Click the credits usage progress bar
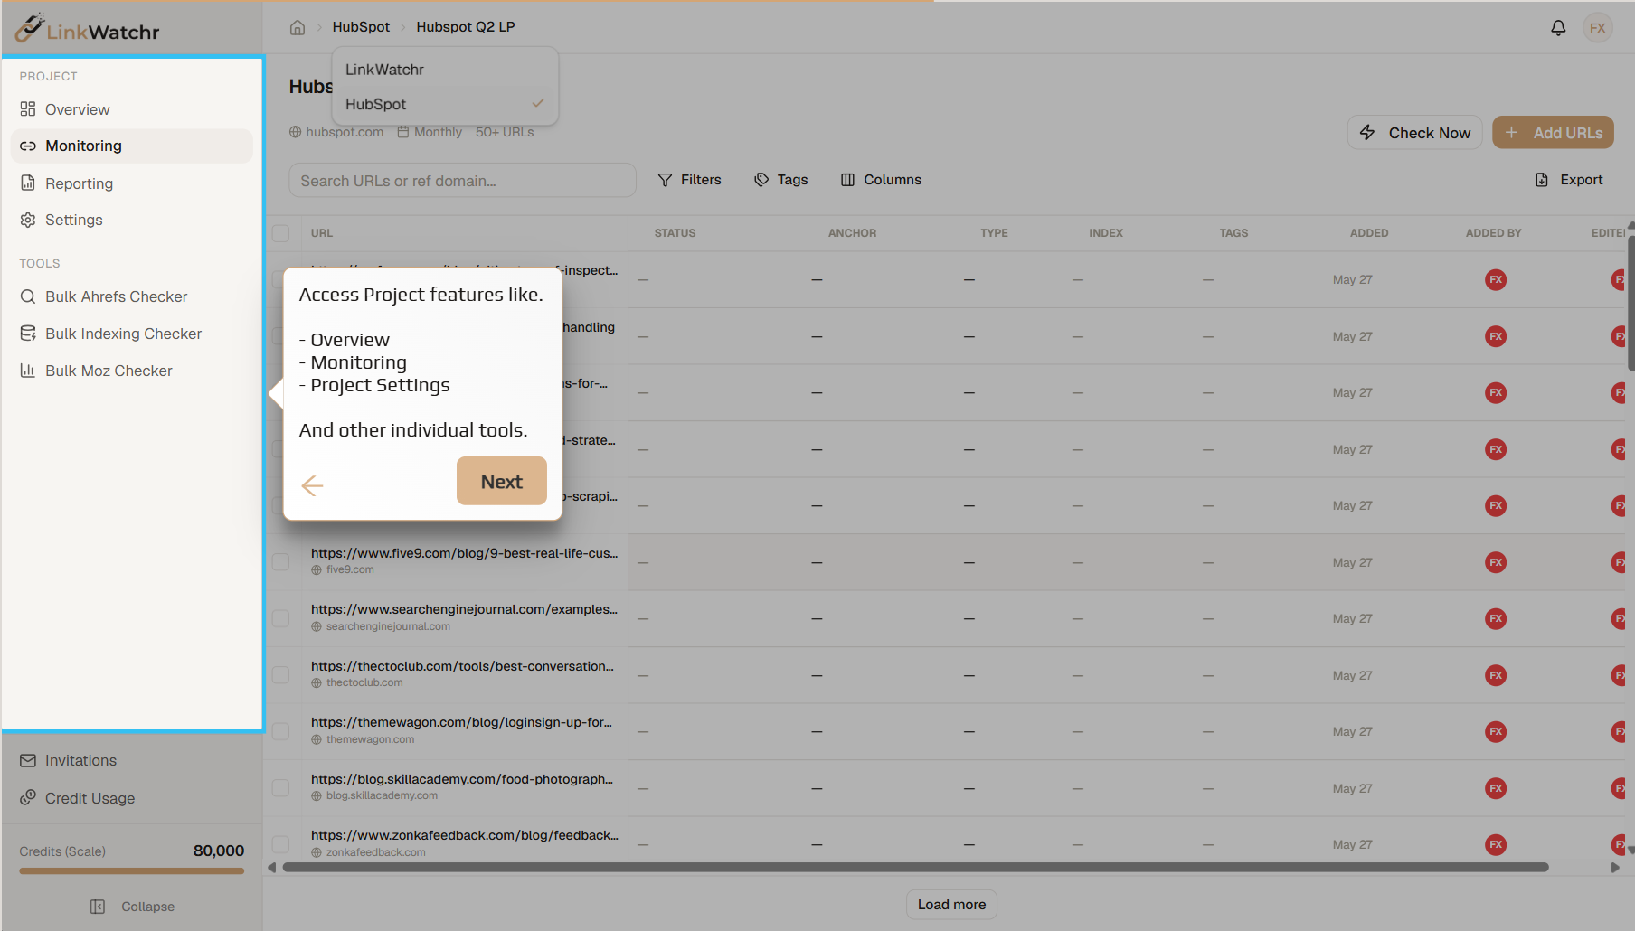Screen dimensions: 1635x931 tap(132, 871)
